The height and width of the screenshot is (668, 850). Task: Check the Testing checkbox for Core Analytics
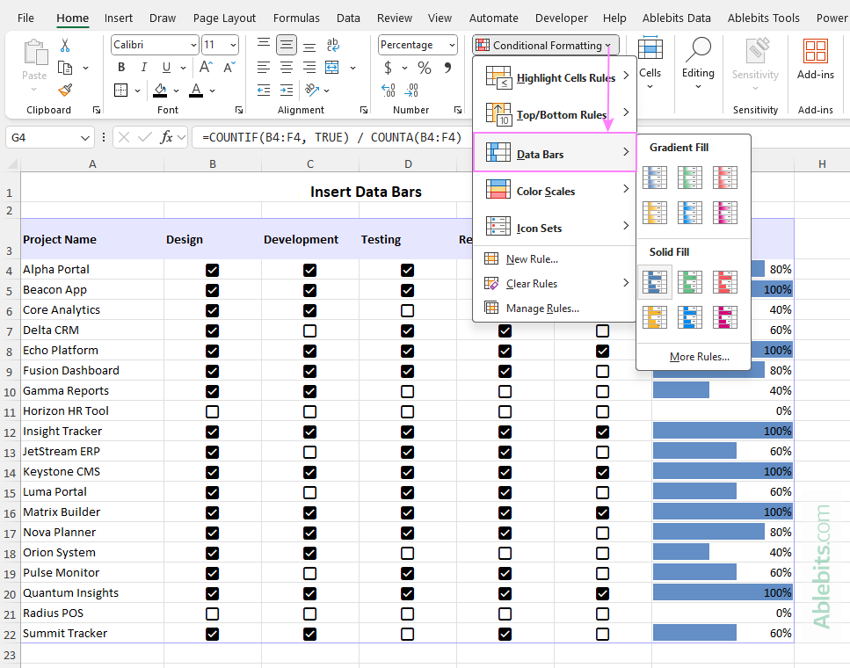pos(407,309)
